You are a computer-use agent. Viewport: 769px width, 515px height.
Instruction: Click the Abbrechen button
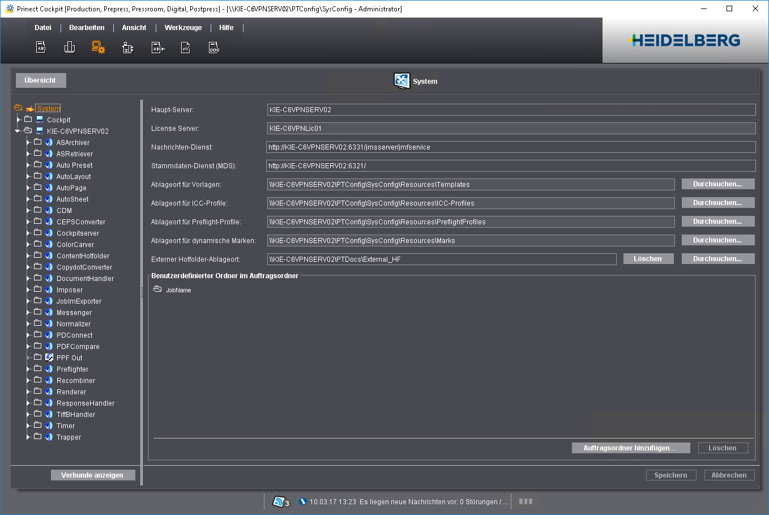(729, 475)
